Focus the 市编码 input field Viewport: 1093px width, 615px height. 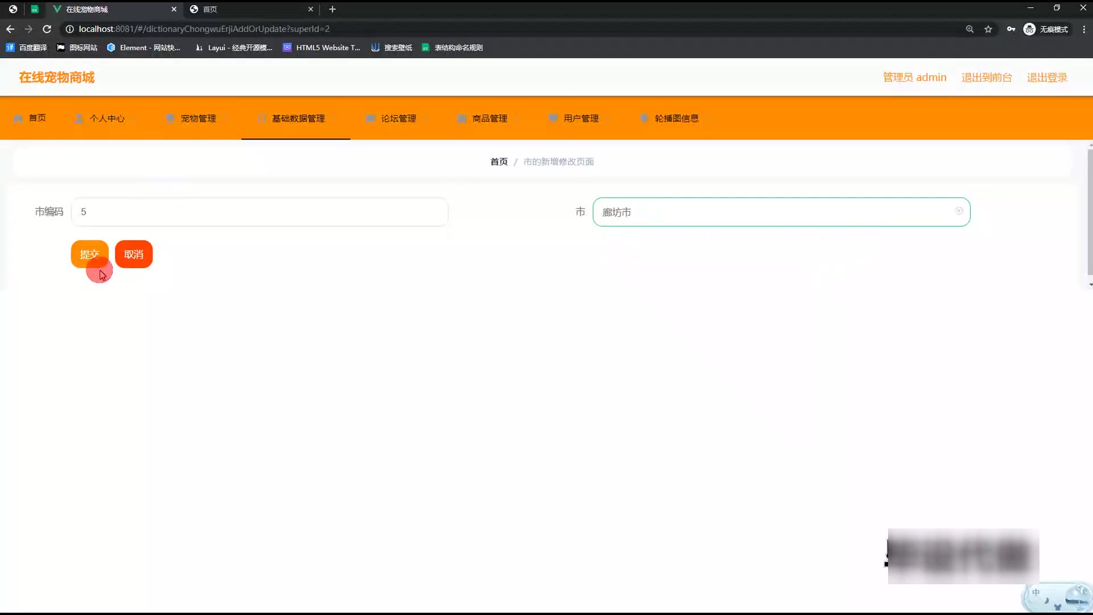coord(260,212)
